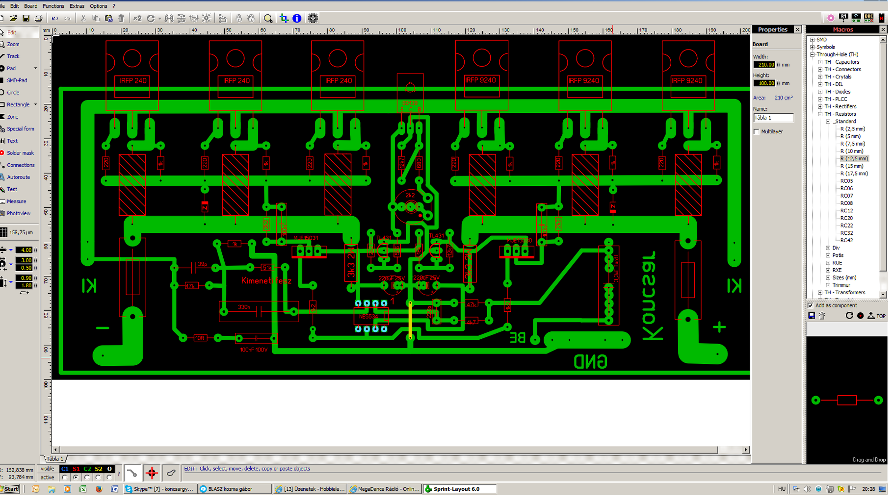Screen dimensions: 893x502
Task: Click the blue info icon in the toolbar
Action: point(297,19)
